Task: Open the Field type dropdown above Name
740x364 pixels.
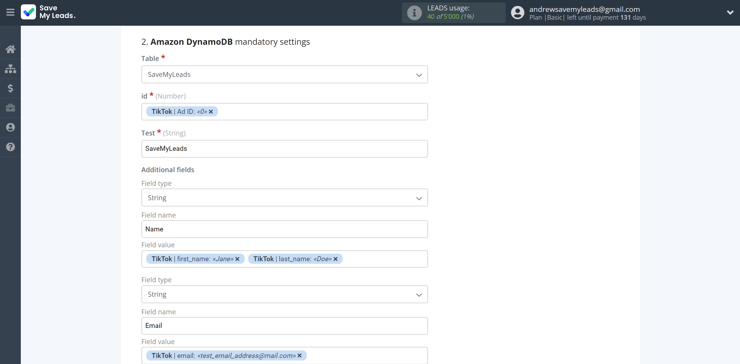Action: point(284,198)
